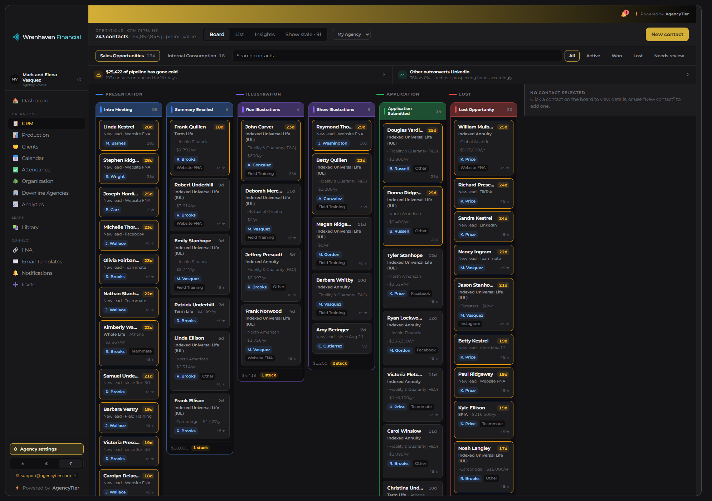Switch to the List view tab
The image size is (712, 501).
click(239, 34)
